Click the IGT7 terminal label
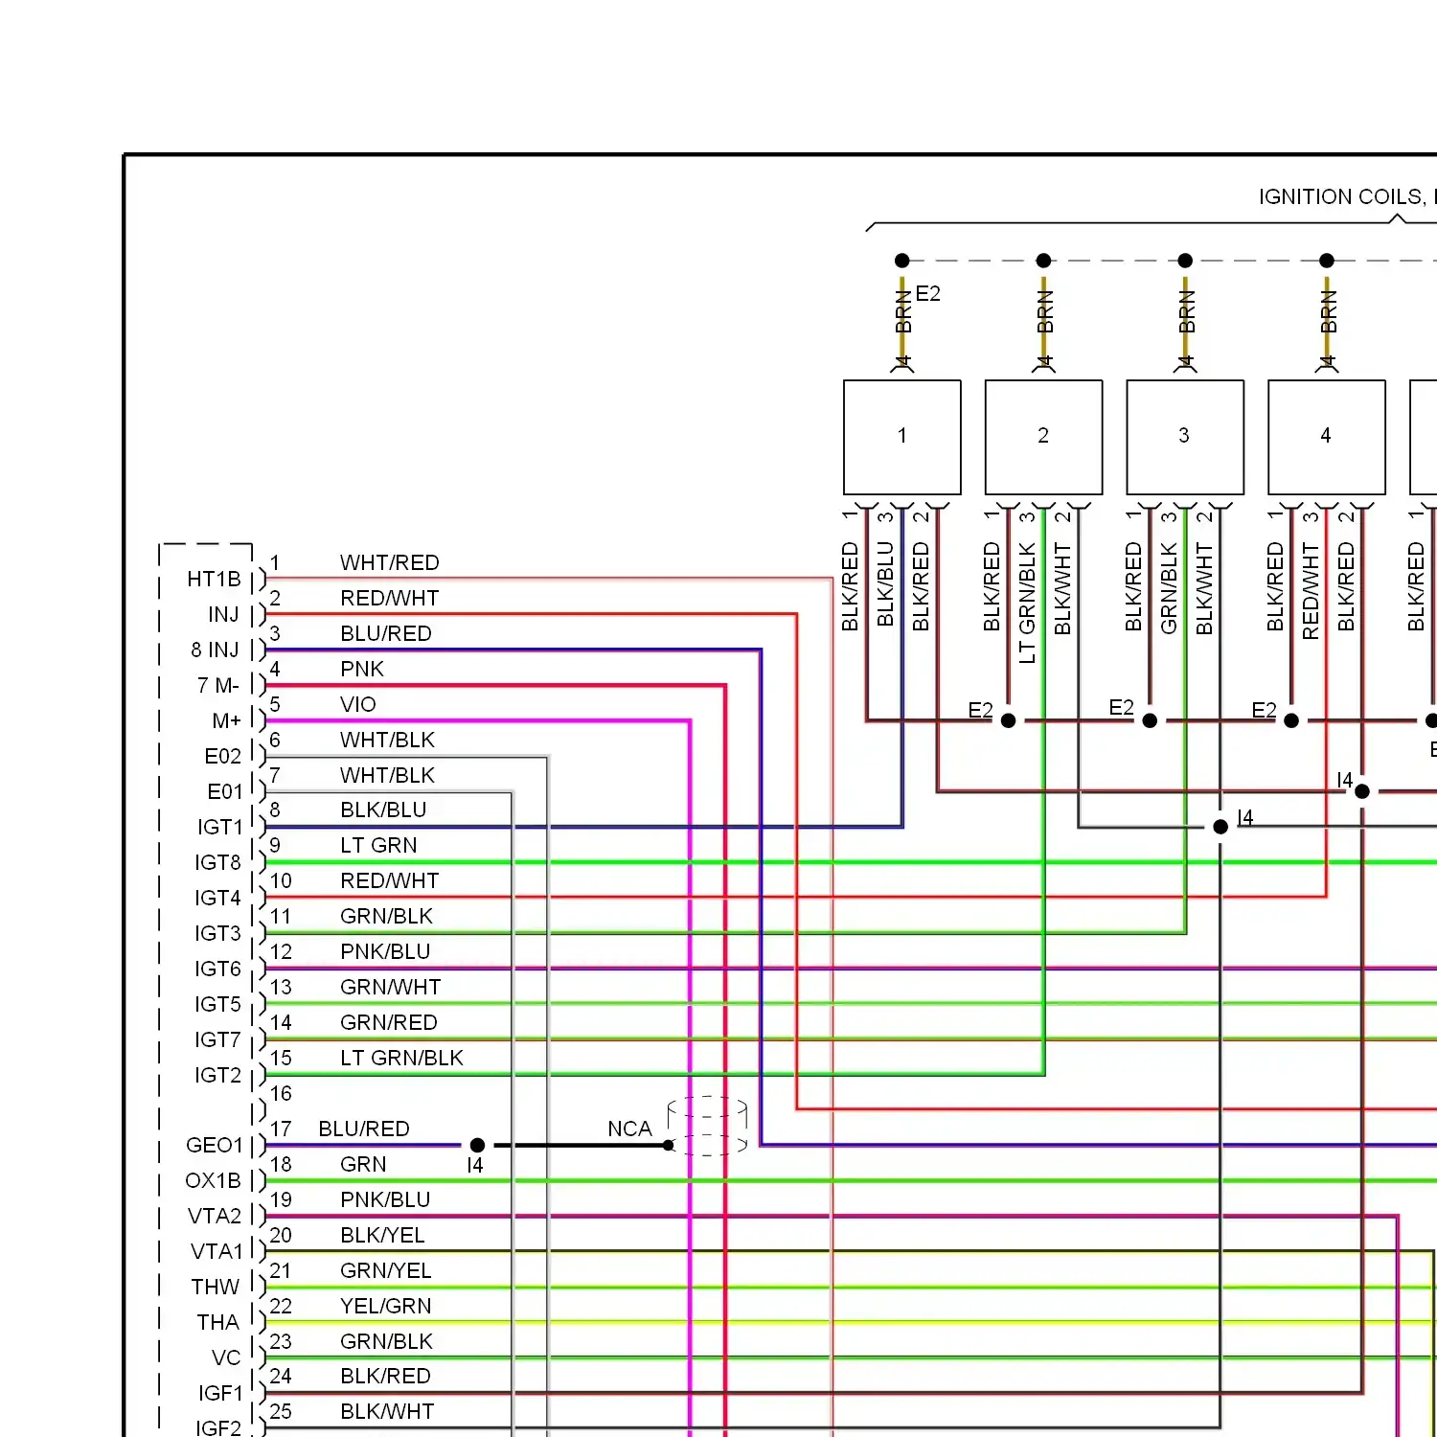Screen dimensions: 1437x1437 (218, 1040)
